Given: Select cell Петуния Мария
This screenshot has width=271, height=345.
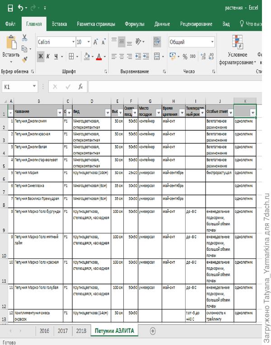Looking at the screenshot, I should [38, 175].
